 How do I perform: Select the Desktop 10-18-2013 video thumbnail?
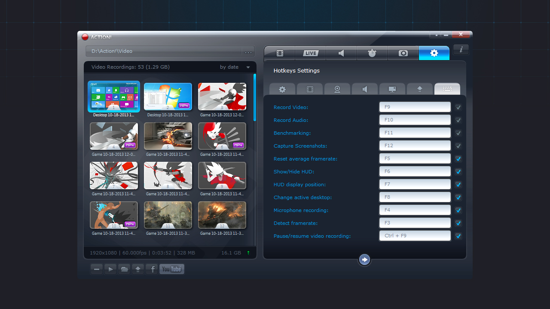coord(113,97)
